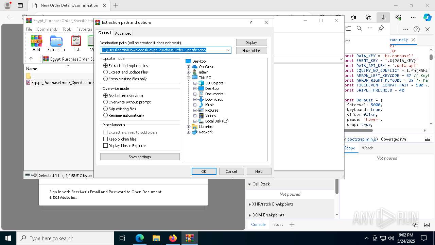
Task: Add a drawer tab with the plus icon
Action: [292, 225]
